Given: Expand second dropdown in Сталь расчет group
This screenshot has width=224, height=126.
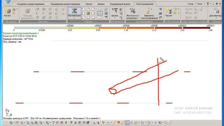Looking at the screenshot, I should 178,13.
